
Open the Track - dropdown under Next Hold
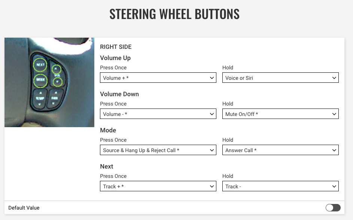(x=280, y=186)
